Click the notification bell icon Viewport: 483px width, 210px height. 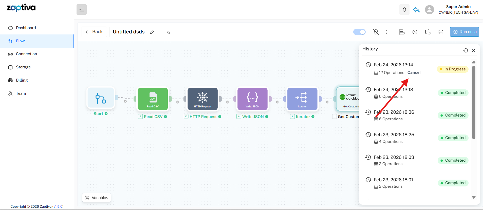404,10
